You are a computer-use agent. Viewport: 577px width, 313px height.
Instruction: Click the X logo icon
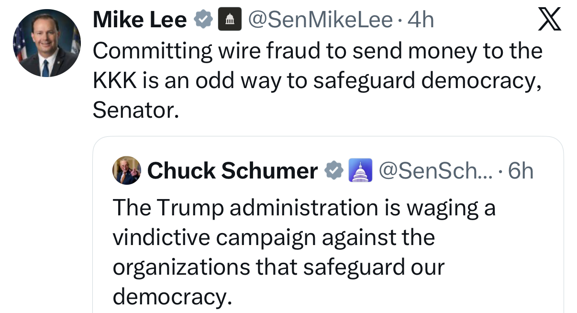tap(549, 20)
